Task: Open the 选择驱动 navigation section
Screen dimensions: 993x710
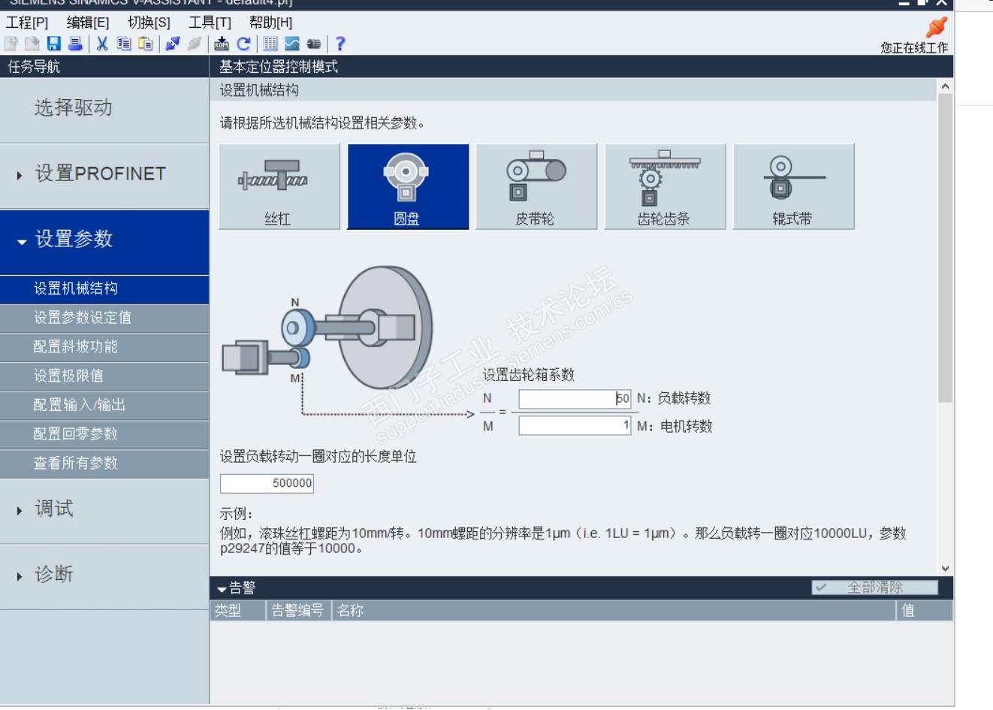Action: pyautogui.click(x=104, y=110)
